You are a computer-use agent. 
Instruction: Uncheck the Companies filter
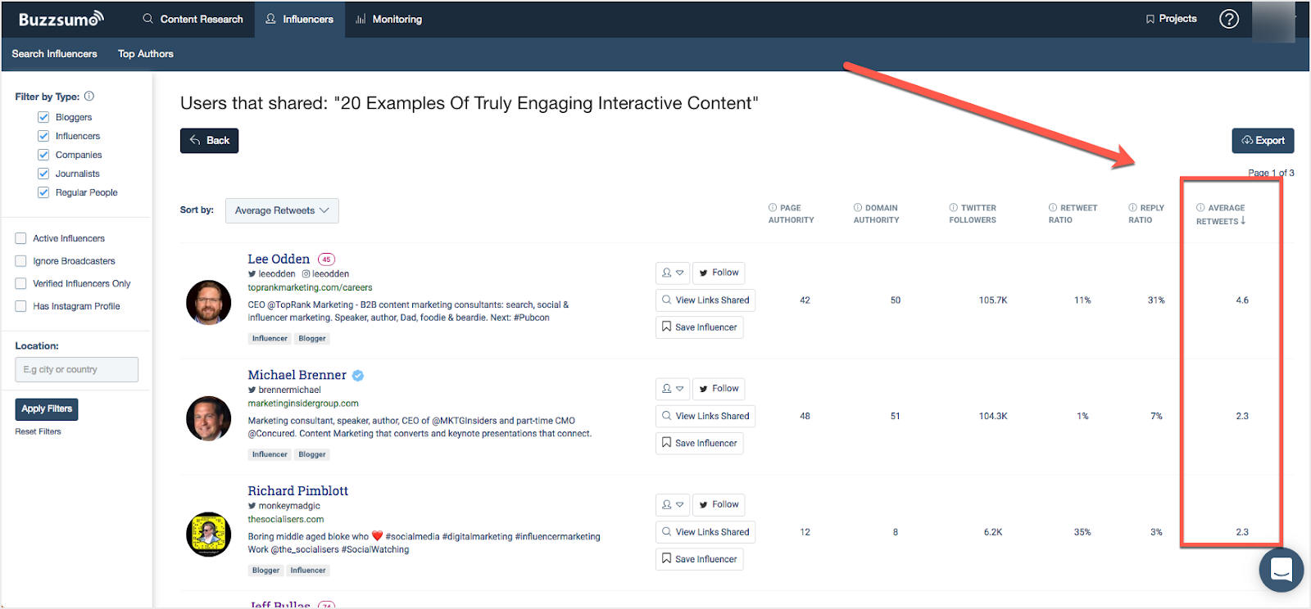click(43, 155)
